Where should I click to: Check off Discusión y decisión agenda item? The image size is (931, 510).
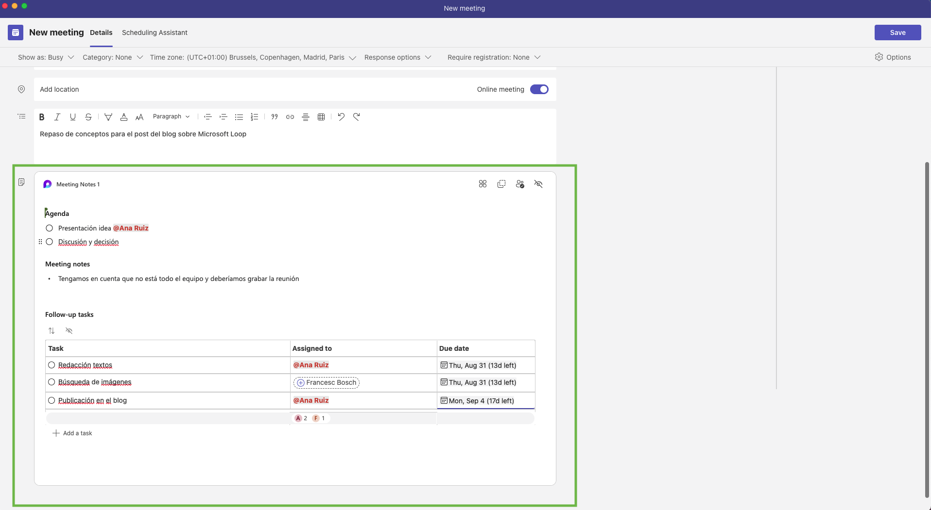pos(49,242)
